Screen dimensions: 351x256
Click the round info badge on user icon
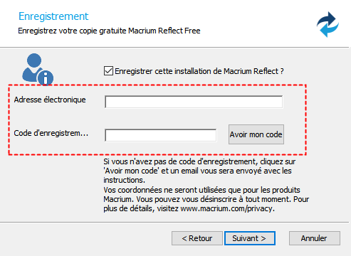(x=46, y=78)
